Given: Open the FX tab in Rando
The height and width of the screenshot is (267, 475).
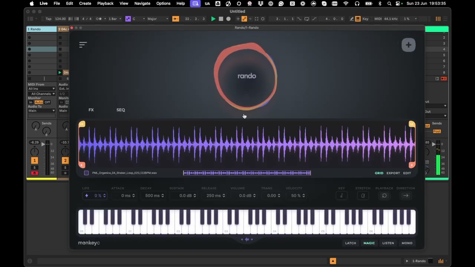Looking at the screenshot, I should 91,110.
